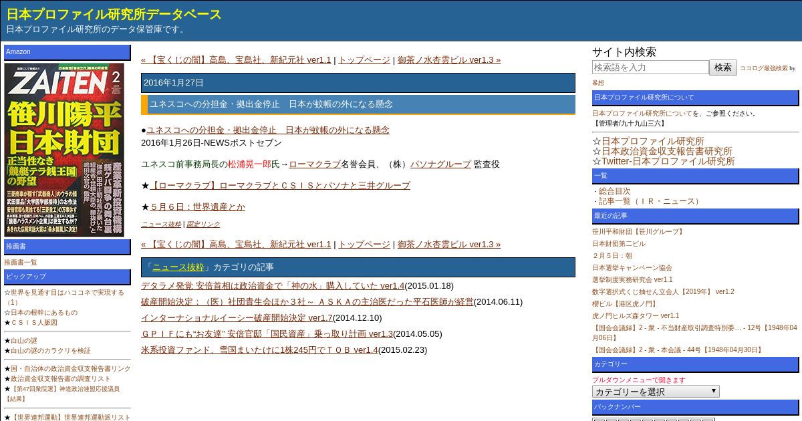
Task: Go to next post 御茶ノ水杏雲ビル in the bottom navigation
Action: [449, 244]
